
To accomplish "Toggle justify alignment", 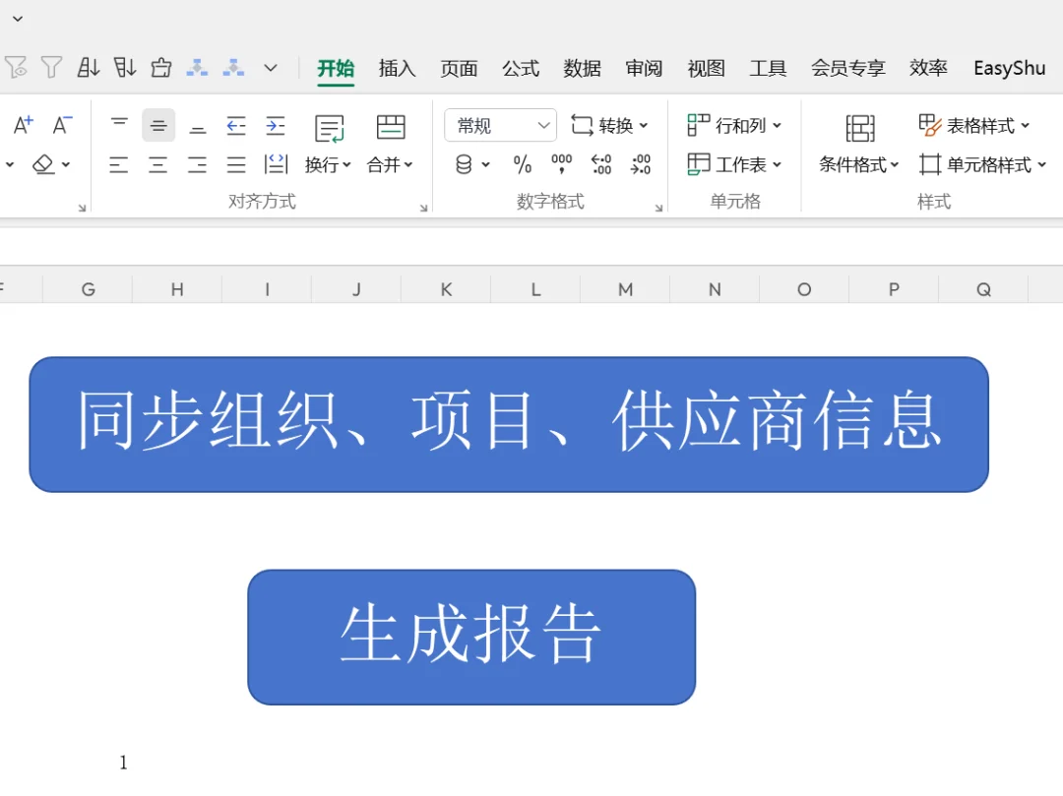I will click(x=236, y=164).
